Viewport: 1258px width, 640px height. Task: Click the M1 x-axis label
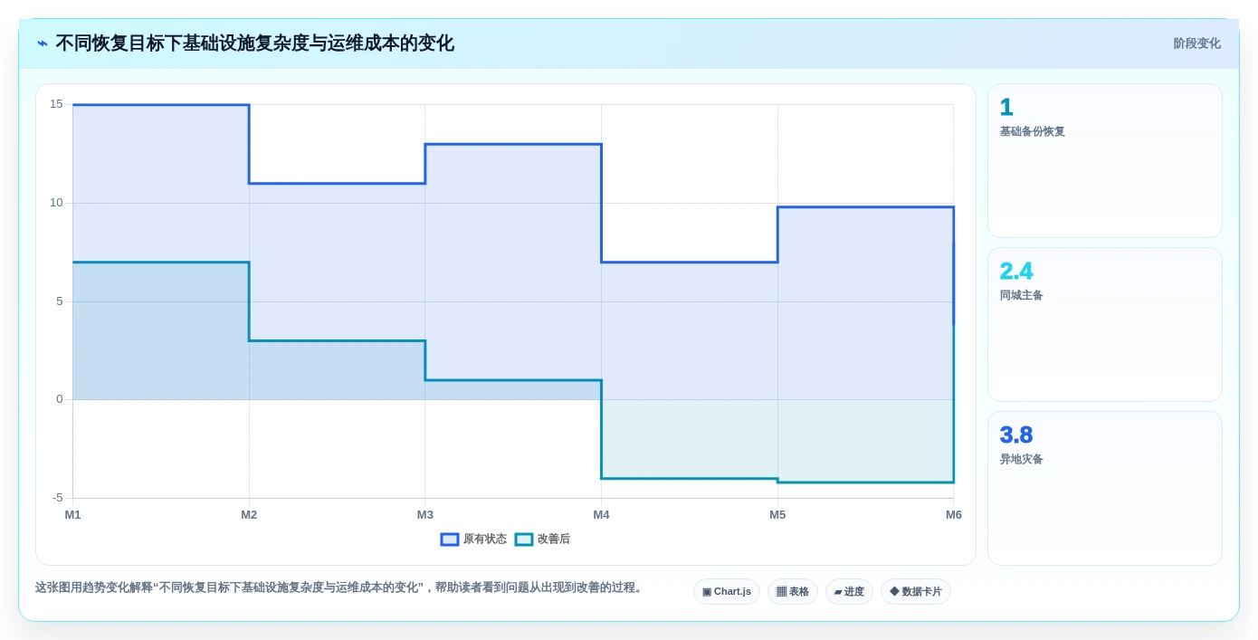[x=72, y=515]
